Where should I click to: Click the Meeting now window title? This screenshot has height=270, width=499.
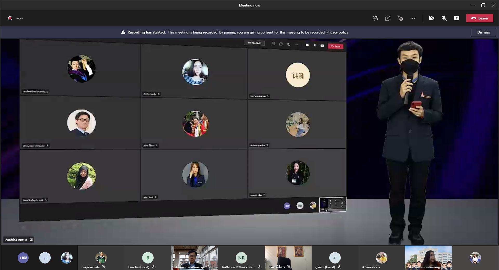249,5
